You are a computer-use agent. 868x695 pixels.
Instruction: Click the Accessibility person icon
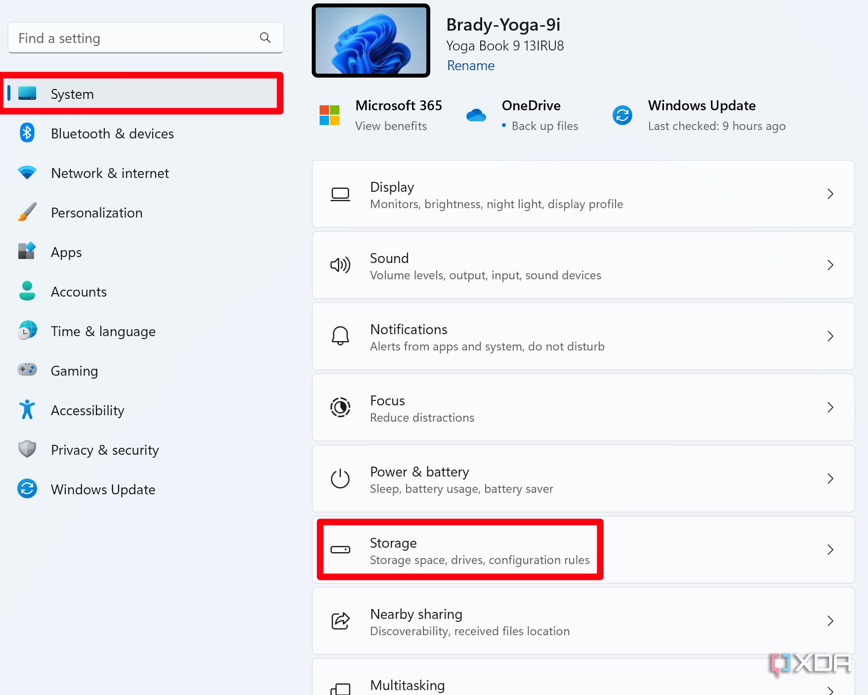point(27,410)
